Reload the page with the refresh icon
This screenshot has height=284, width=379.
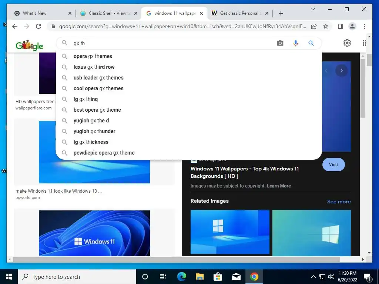[x=38, y=26]
